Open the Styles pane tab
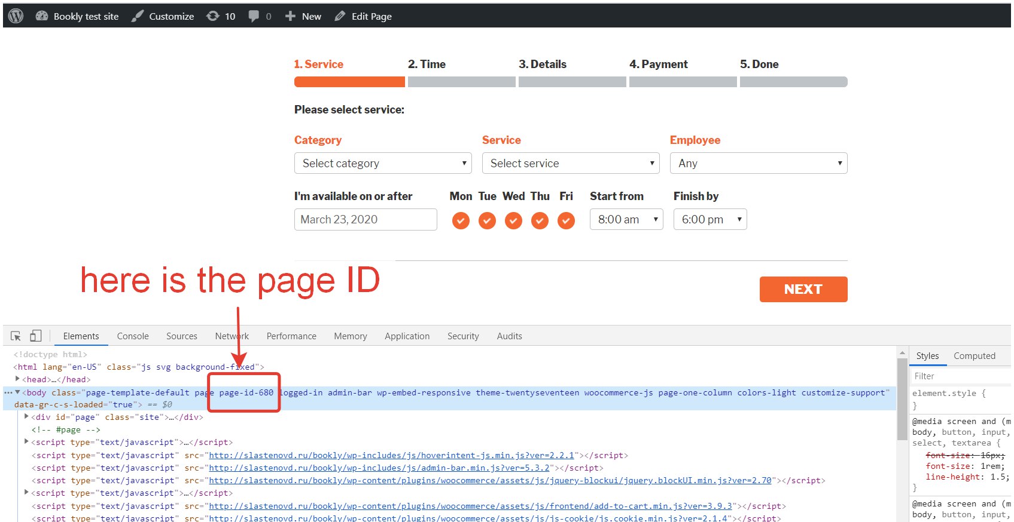Image resolution: width=1014 pixels, height=522 pixels. pyautogui.click(x=928, y=356)
